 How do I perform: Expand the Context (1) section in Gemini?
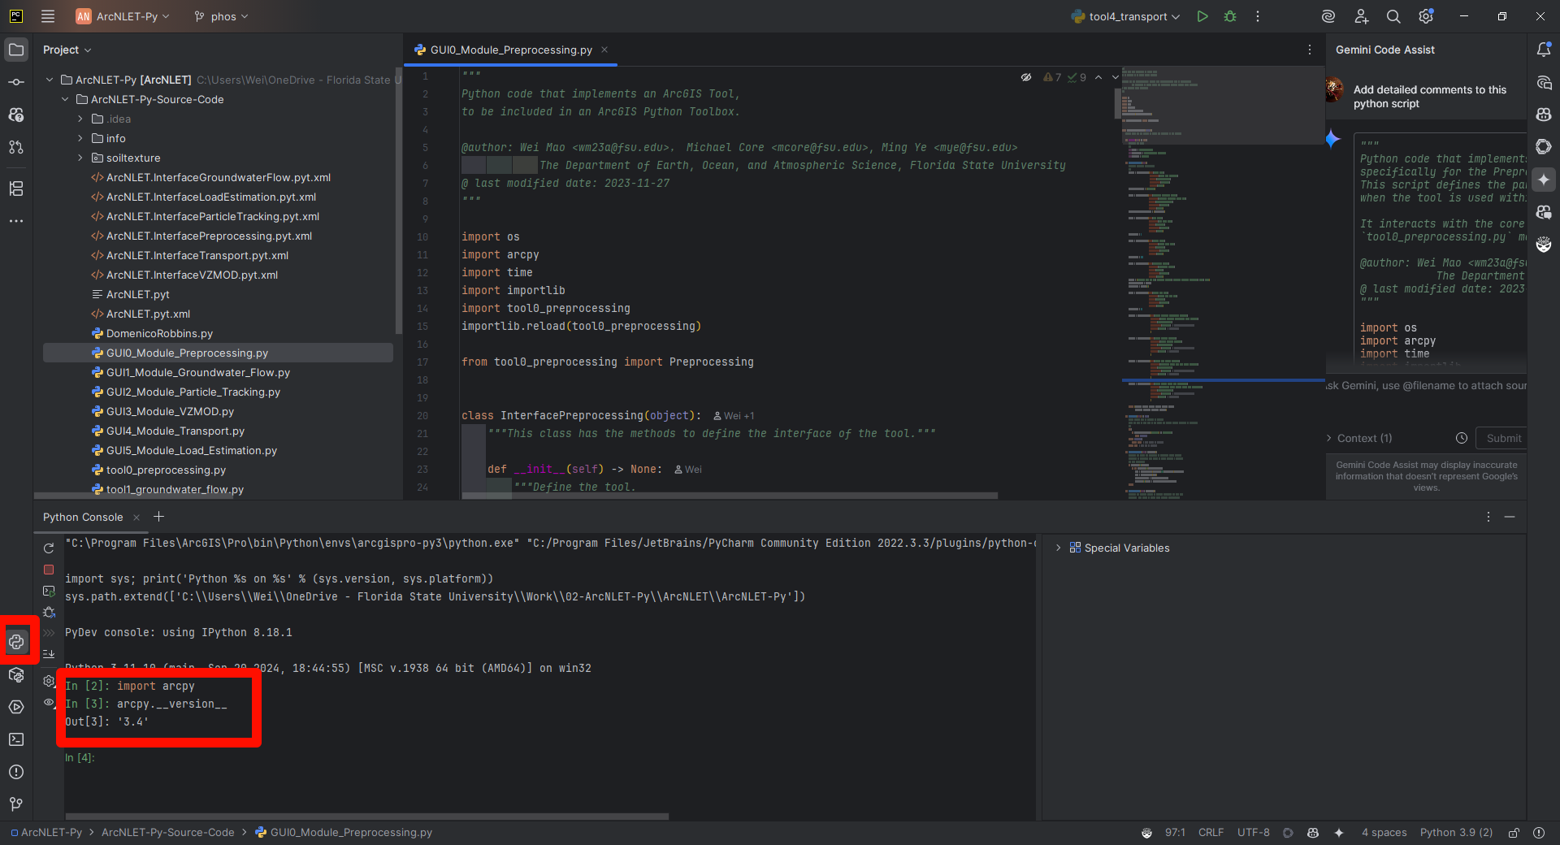click(x=1329, y=438)
